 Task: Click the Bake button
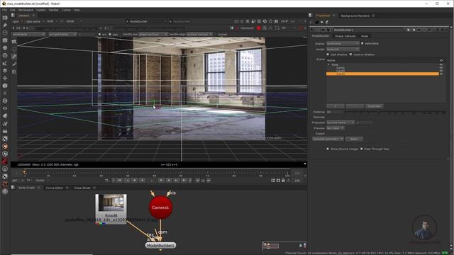[x=354, y=139]
